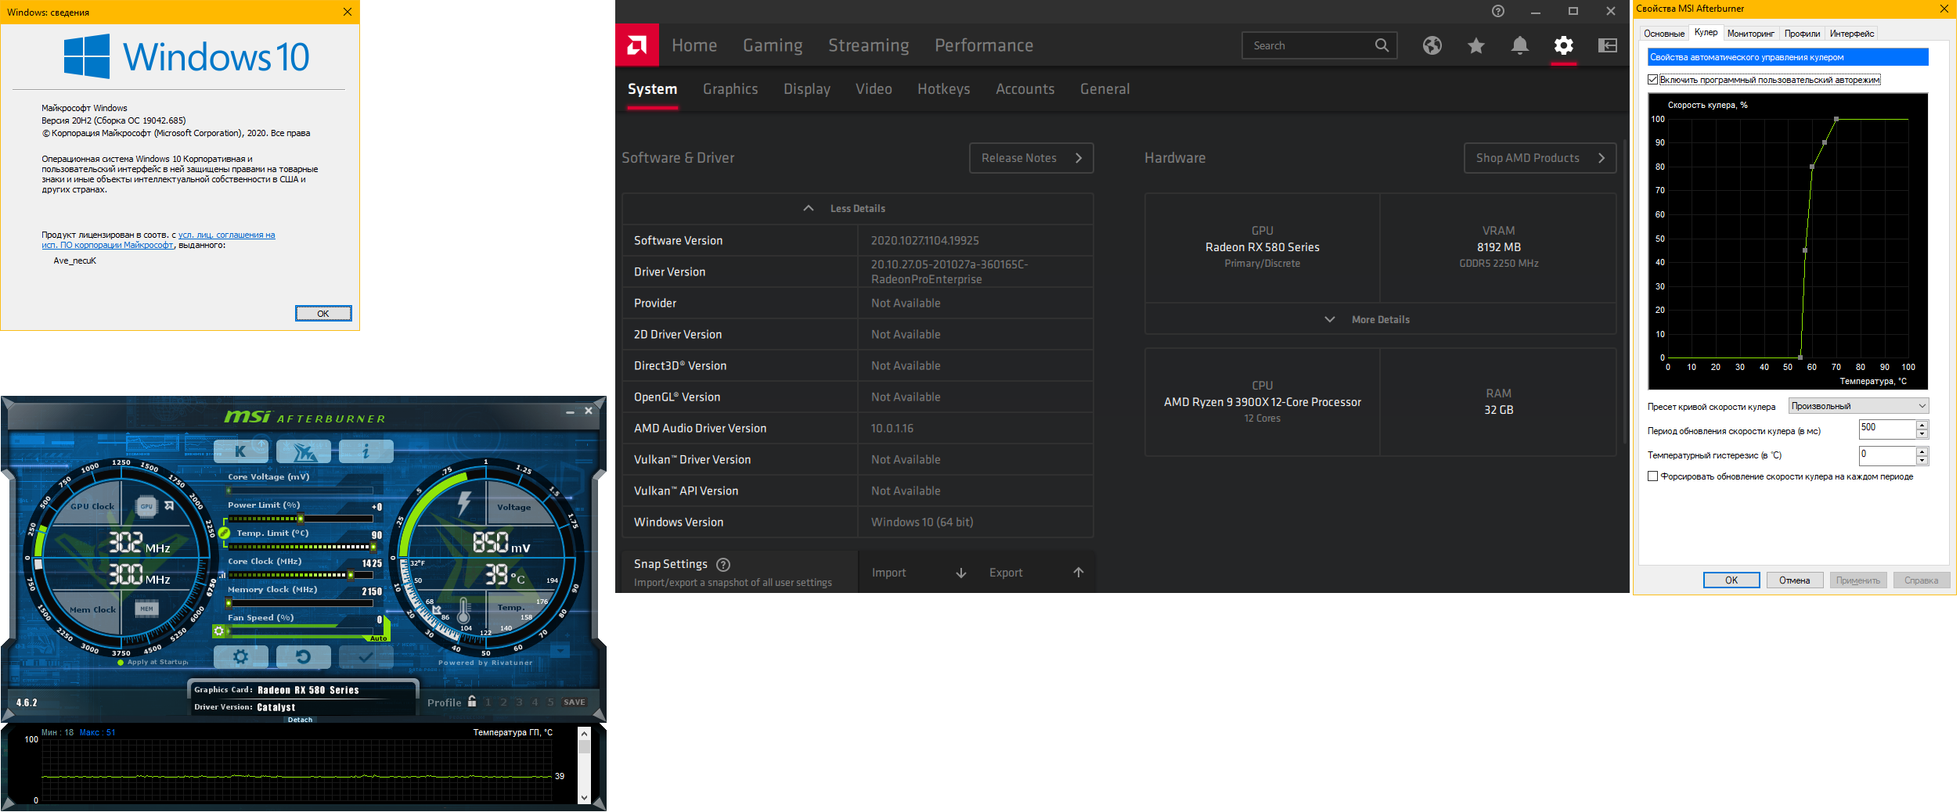
Task: Go to the Performance section in Radeon Software
Action: 984,45
